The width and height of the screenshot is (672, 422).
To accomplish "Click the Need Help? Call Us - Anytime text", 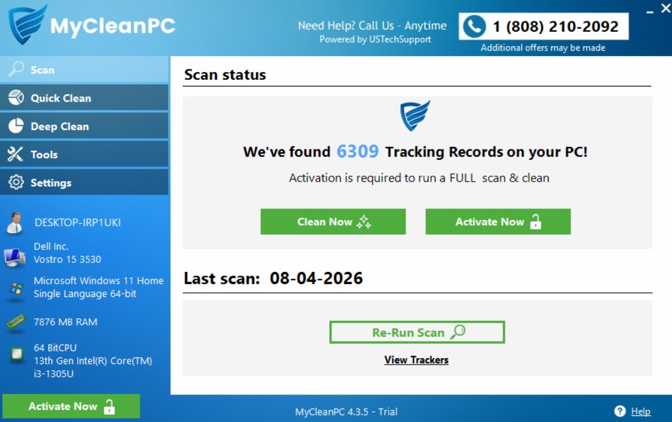I will point(372,26).
